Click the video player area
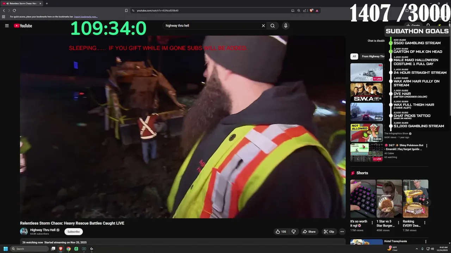Image resolution: width=451 pixels, height=253 pixels. tap(183, 126)
